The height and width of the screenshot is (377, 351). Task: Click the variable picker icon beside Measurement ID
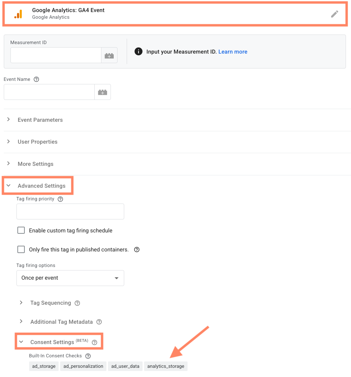(109, 55)
